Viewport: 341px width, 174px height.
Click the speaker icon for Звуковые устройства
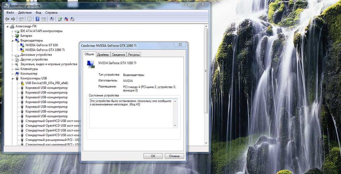(17, 64)
